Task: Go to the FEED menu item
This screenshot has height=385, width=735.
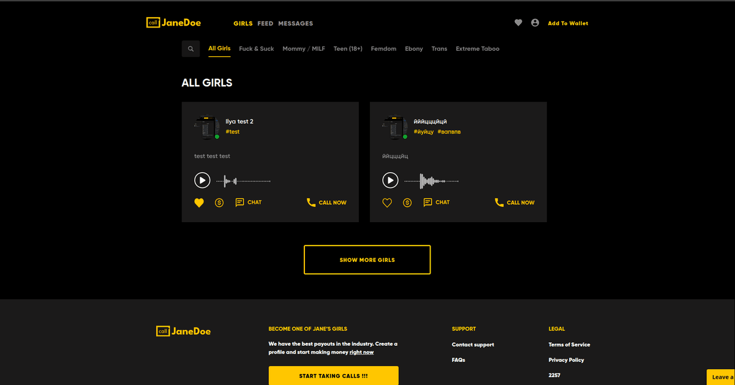Action: pyautogui.click(x=265, y=23)
